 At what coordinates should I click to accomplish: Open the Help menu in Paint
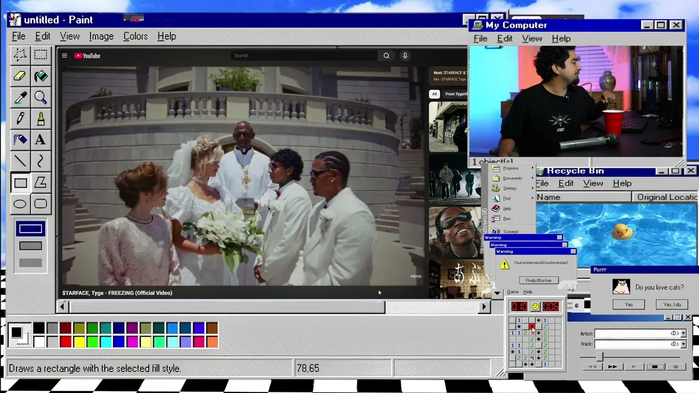(167, 37)
